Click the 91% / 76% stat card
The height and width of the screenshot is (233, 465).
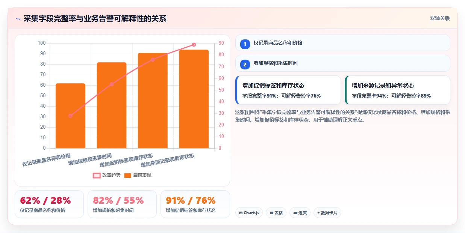pos(195,204)
